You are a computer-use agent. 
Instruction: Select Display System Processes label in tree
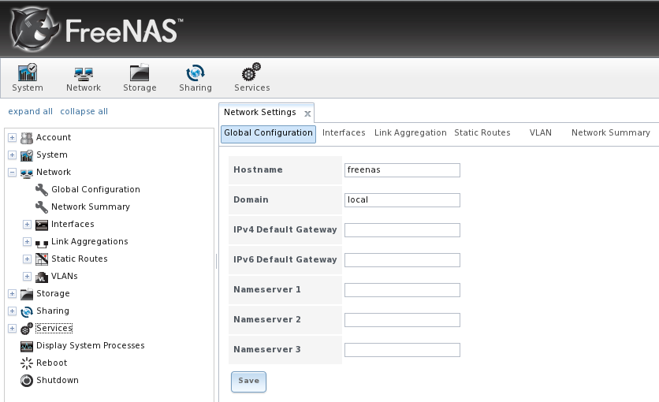coord(91,345)
